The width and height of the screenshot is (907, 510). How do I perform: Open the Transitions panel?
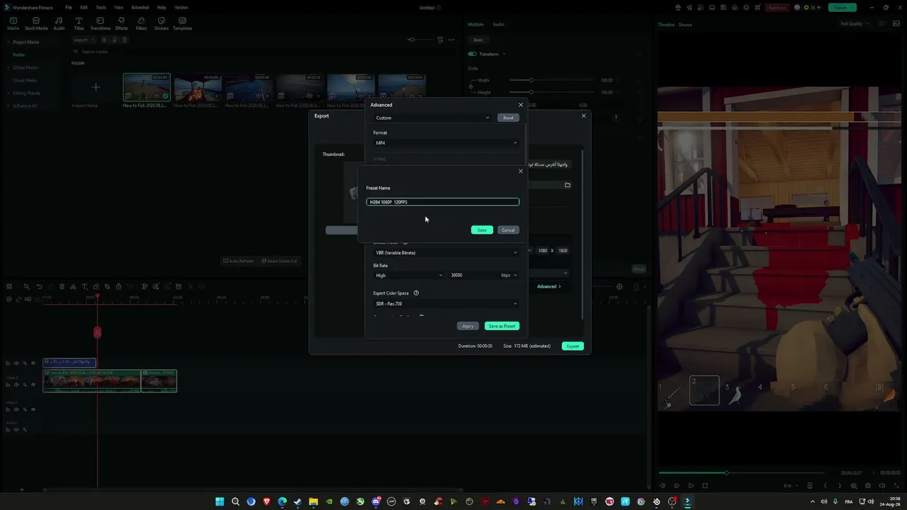[100, 23]
